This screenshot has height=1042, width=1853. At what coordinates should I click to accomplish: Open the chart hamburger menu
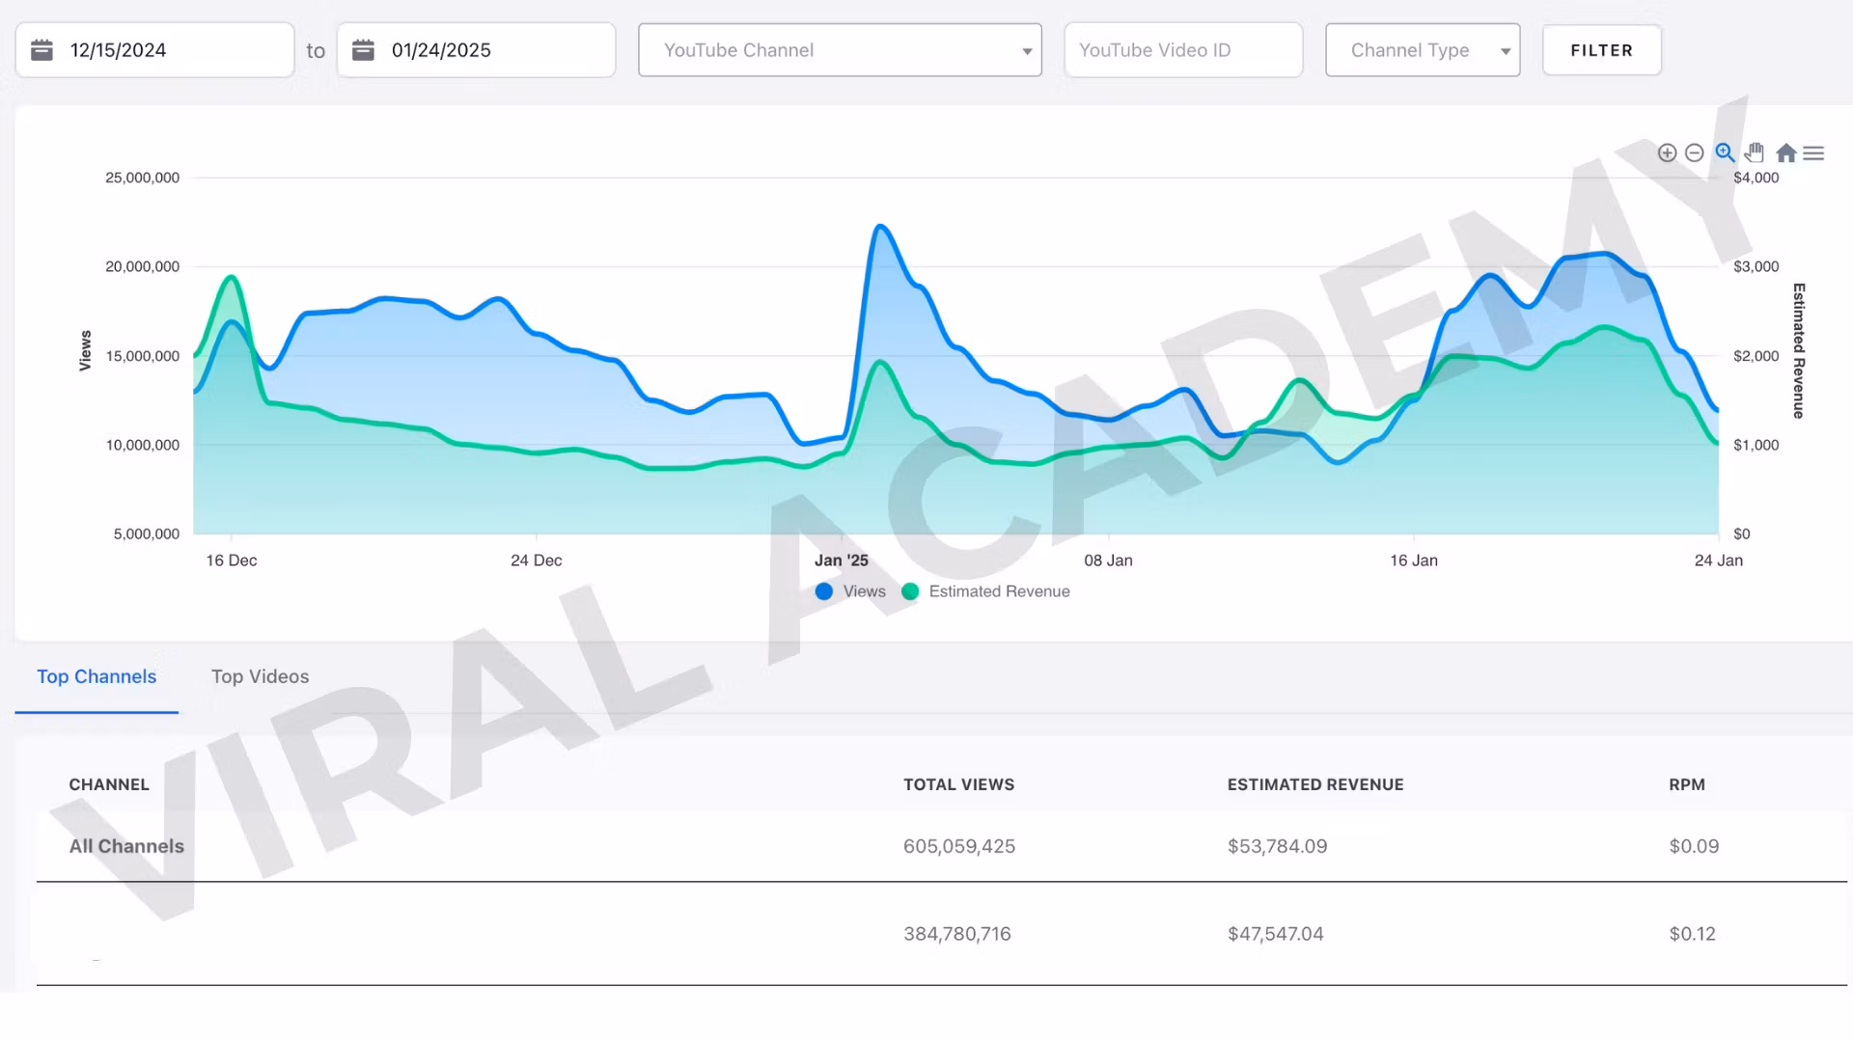[1813, 152]
